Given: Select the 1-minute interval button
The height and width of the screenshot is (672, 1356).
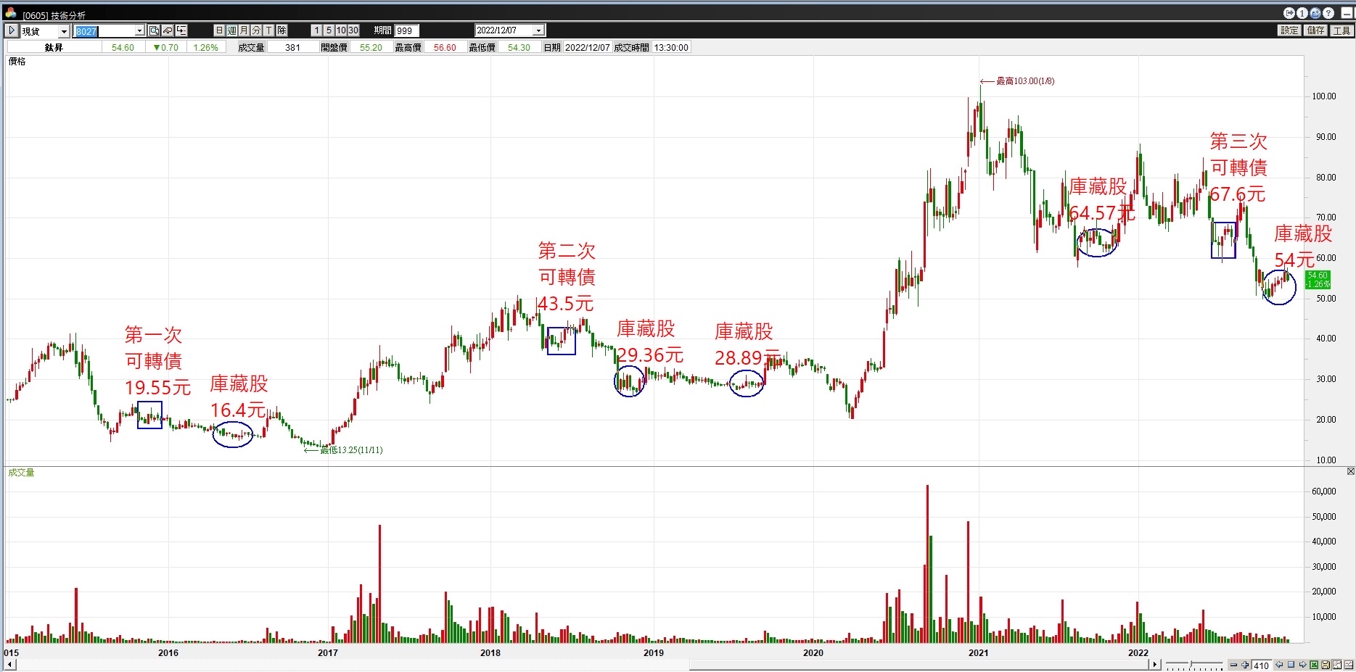Looking at the screenshot, I should click(316, 30).
